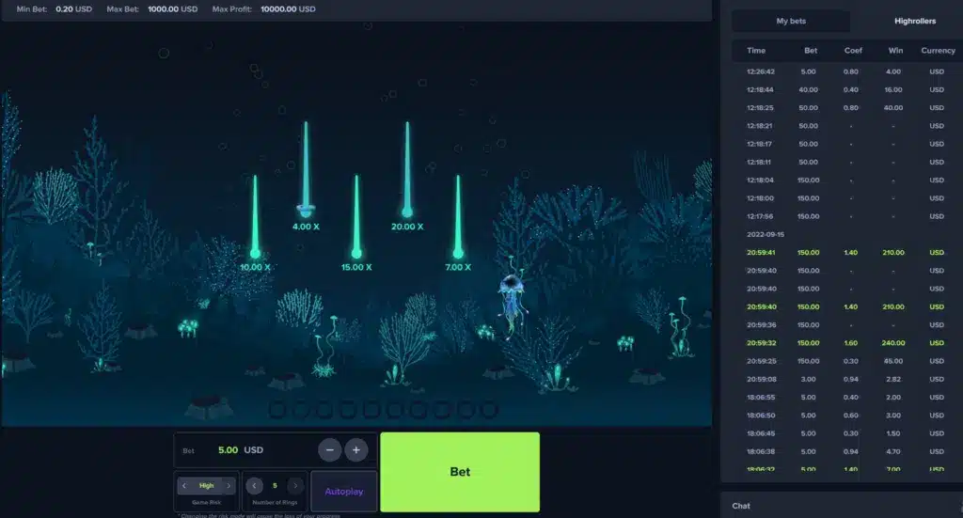
Task: Click the 12:18:25 bet row time
Action: [760, 108]
